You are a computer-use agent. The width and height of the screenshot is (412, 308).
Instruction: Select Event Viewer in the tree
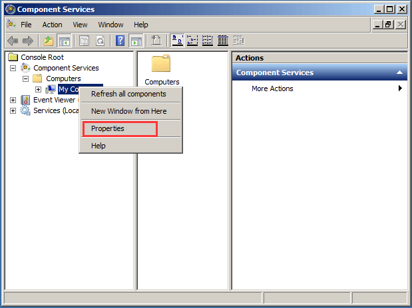pos(54,100)
